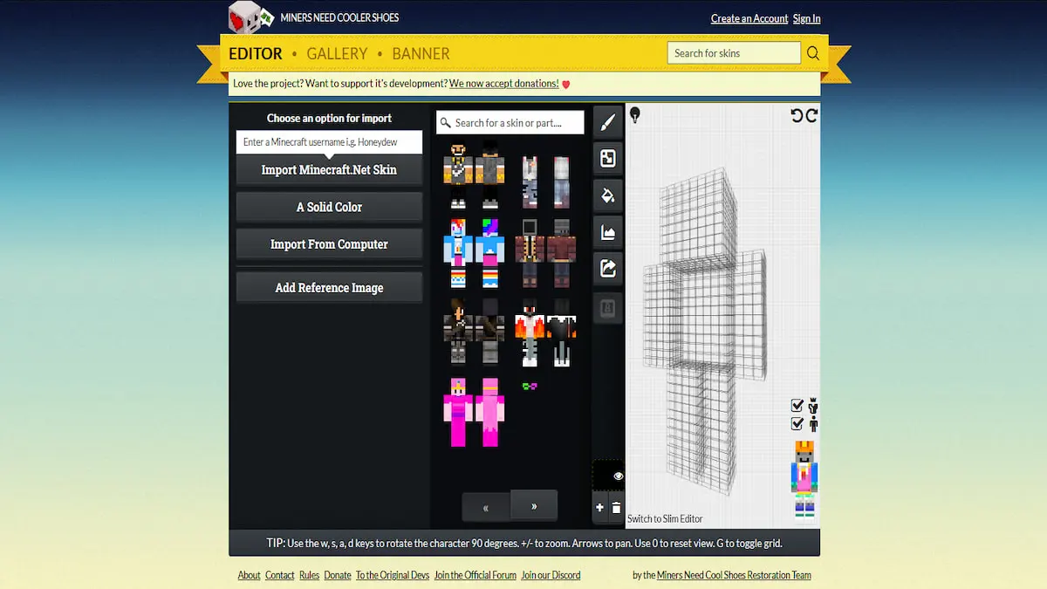Open the import/resize tool icon
1047x589 pixels.
click(608, 159)
